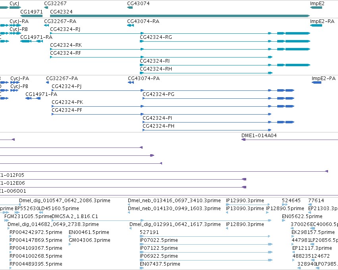The width and height of the screenshot is (338, 270).
Task: Select protein CG42324-PJ label
Action: [67, 86]
